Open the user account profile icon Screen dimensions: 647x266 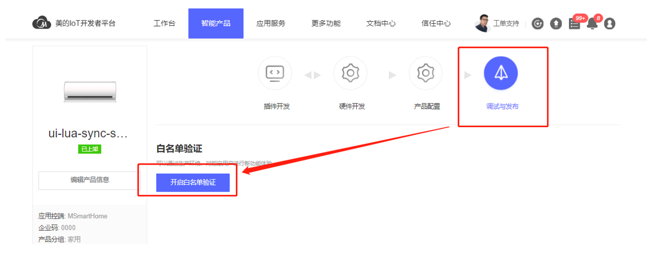click(610, 24)
